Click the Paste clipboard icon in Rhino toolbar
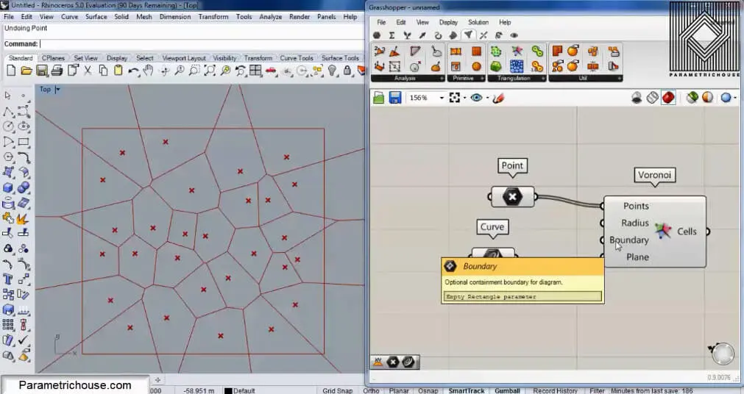The width and height of the screenshot is (744, 394). 118,71
